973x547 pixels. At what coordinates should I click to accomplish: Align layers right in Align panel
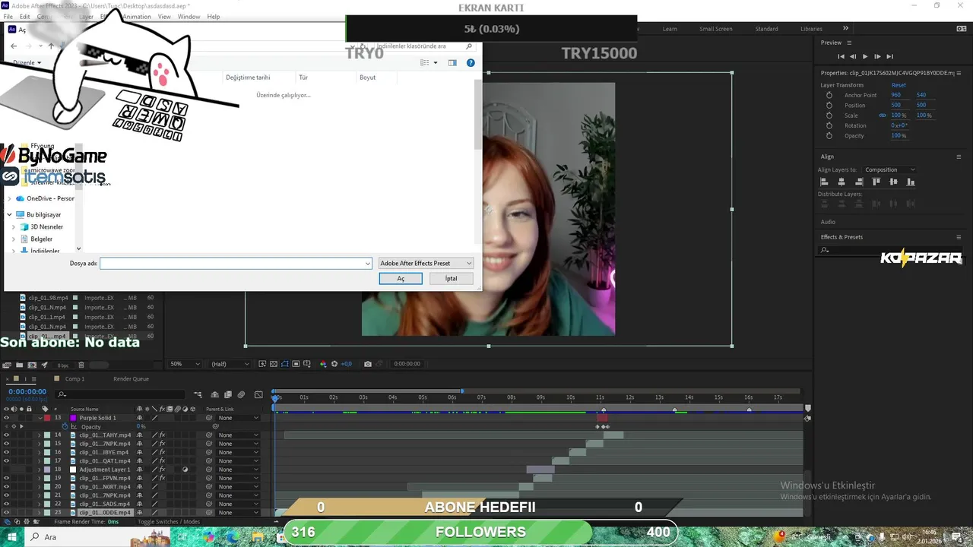859,182
